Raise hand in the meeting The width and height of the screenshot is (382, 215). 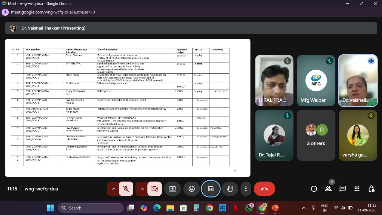point(230,189)
